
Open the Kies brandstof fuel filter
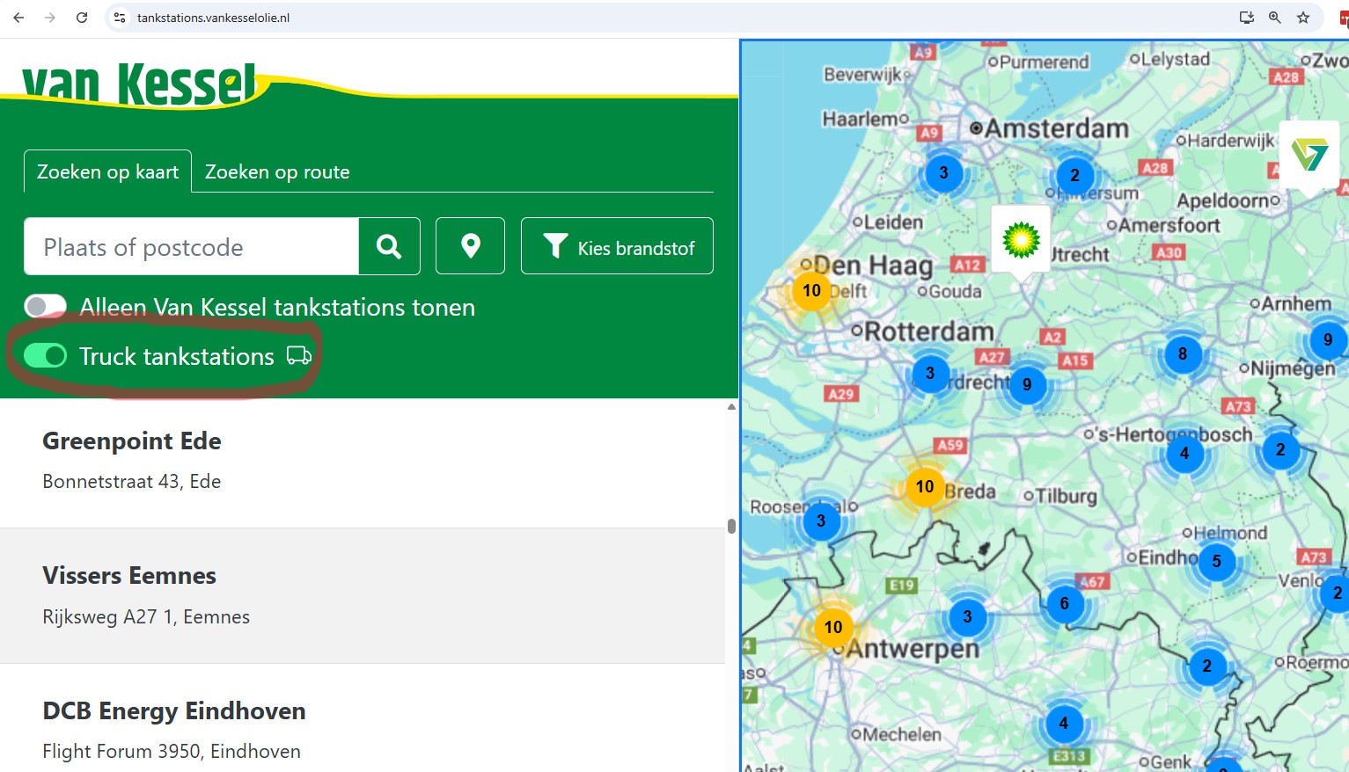(x=617, y=246)
